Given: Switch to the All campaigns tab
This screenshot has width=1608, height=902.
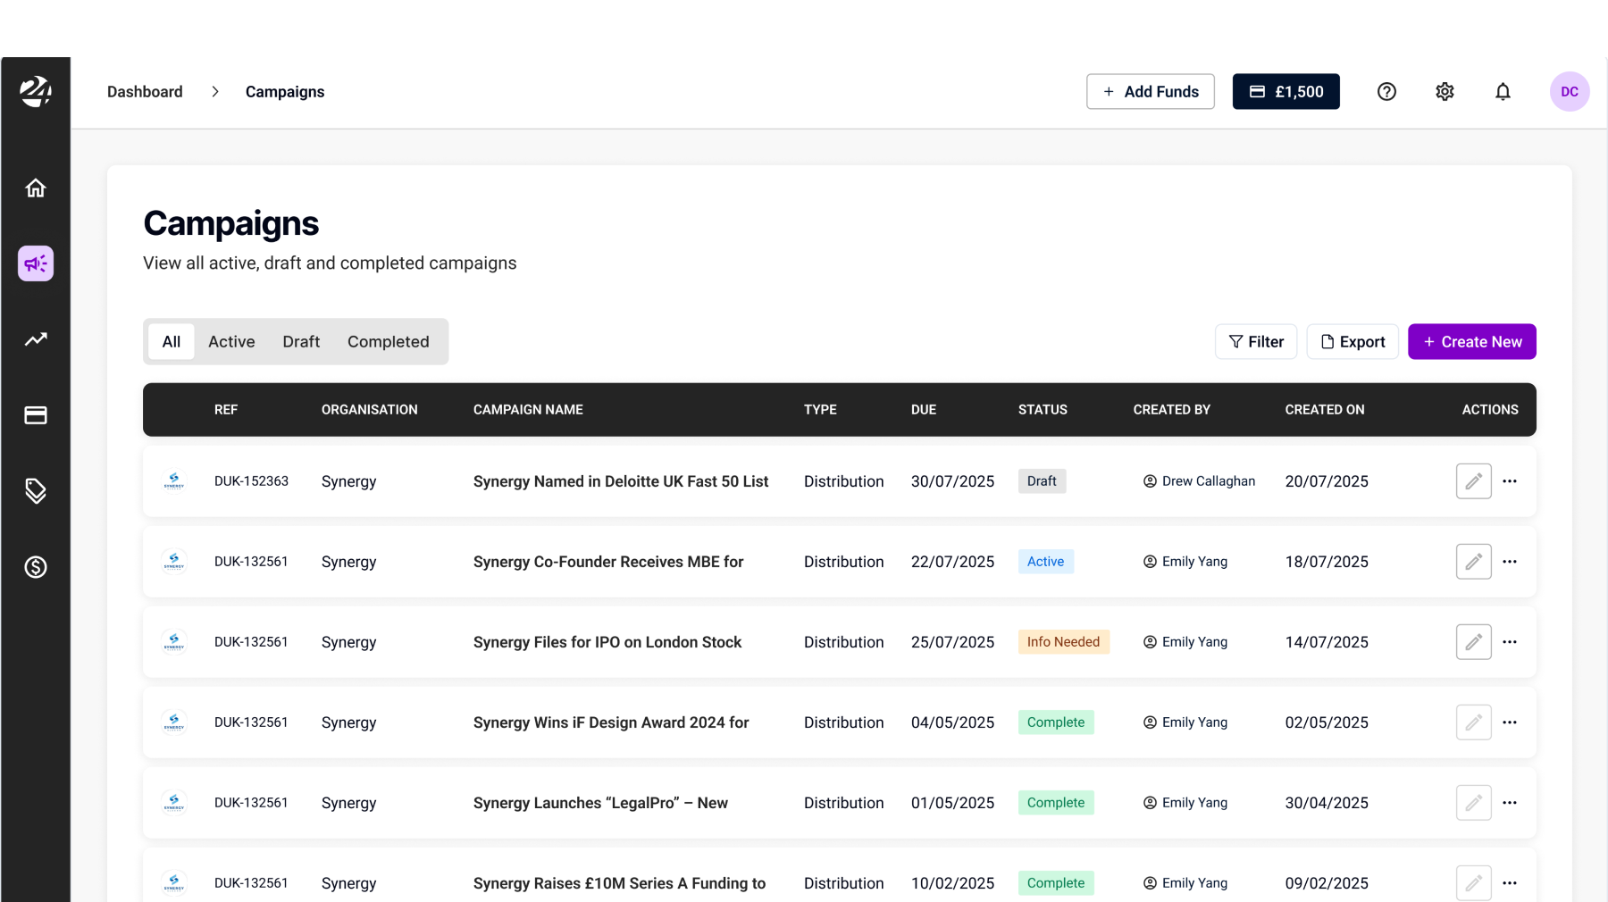Looking at the screenshot, I should click(x=171, y=341).
